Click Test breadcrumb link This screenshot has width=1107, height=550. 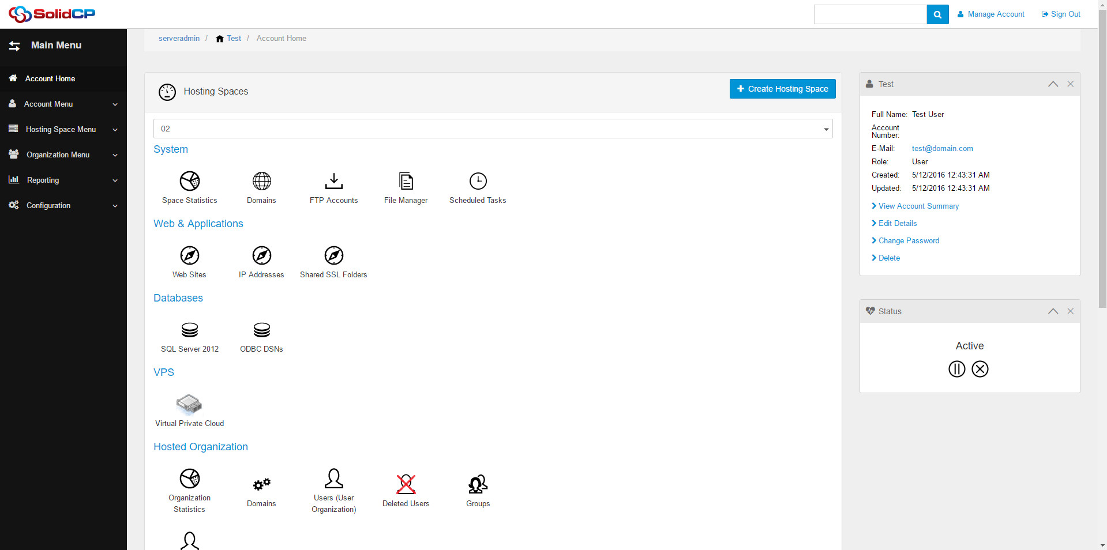pos(234,39)
